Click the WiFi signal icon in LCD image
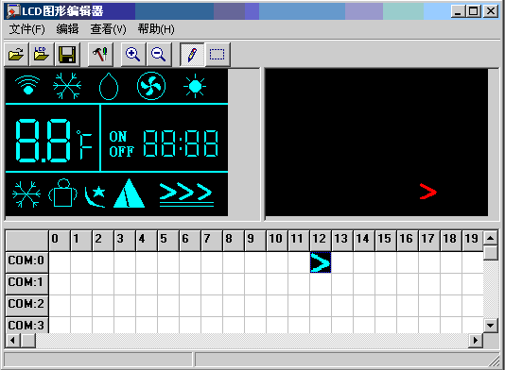Viewport: 505px width, 370px height. coord(27,85)
